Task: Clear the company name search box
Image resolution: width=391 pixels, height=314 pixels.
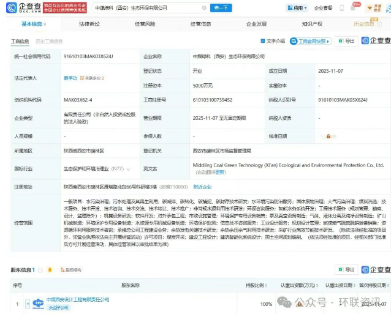Action: [205, 8]
